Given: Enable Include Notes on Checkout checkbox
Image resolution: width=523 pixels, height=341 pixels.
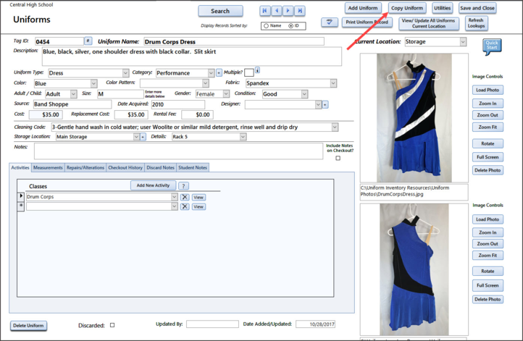Looking at the screenshot, I should point(338,158).
